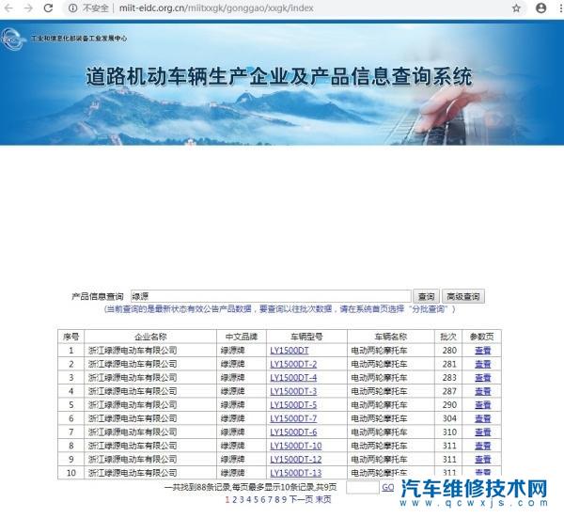Click 浙江绿源电动车有限公司 in row 1

click(133, 351)
